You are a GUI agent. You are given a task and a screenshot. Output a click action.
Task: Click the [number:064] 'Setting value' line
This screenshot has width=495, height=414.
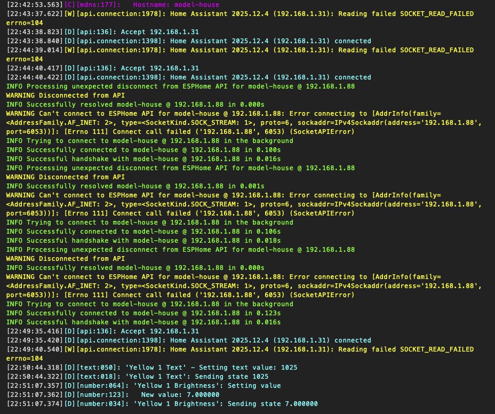[143, 386]
